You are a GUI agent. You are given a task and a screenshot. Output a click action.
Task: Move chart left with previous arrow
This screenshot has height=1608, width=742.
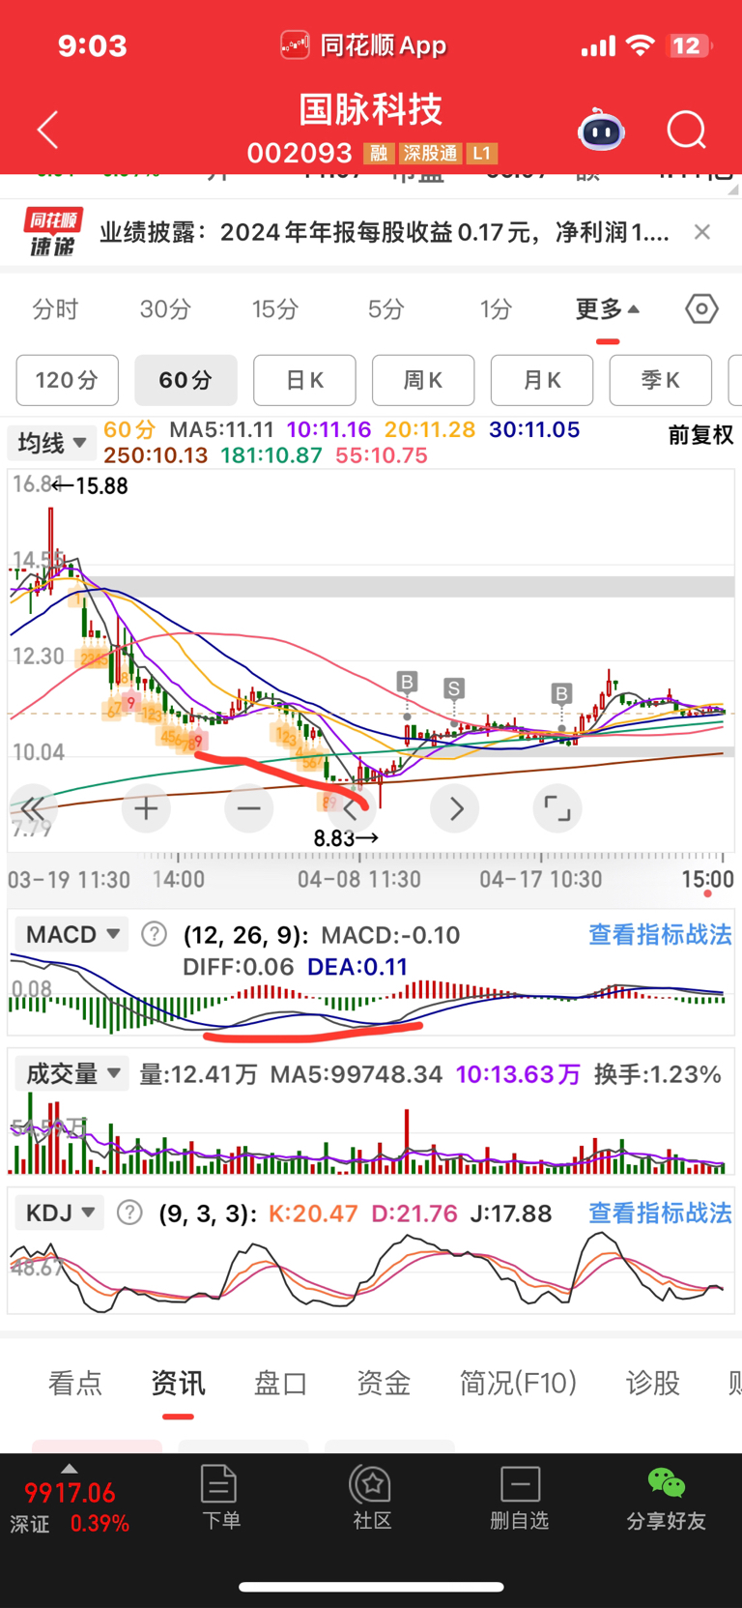point(352,808)
